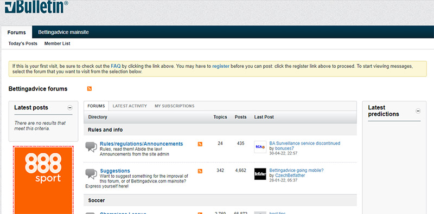434x214 pixels.
Task: Click the 435 posts count
Action: point(240,144)
